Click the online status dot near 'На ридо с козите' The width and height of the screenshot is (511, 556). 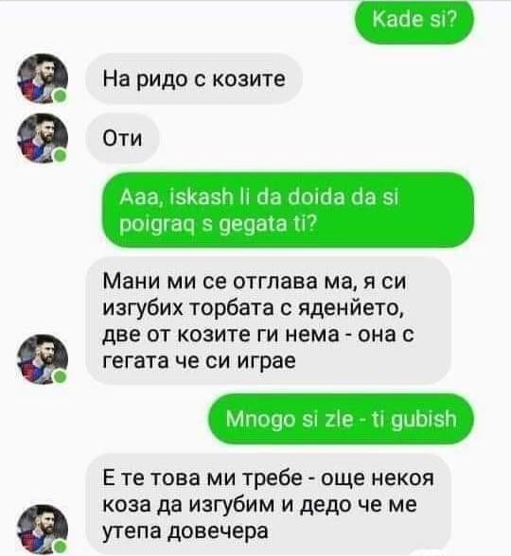pyautogui.click(x=60, y=96)
